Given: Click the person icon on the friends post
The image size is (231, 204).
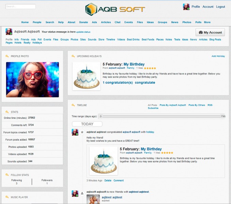Looking at the screenshot, I should (x=82, y=193).
